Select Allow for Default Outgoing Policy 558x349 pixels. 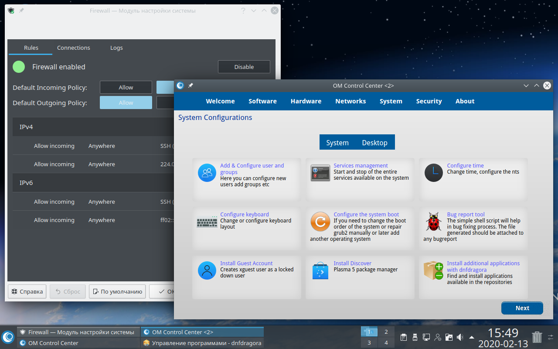point(126,103)
